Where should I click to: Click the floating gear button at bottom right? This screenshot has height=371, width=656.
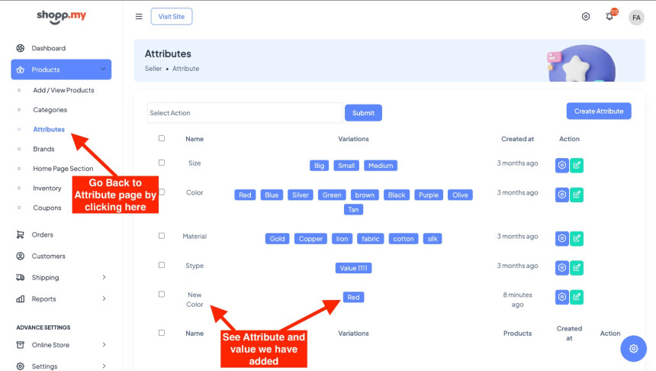click(x=633, y=349)
